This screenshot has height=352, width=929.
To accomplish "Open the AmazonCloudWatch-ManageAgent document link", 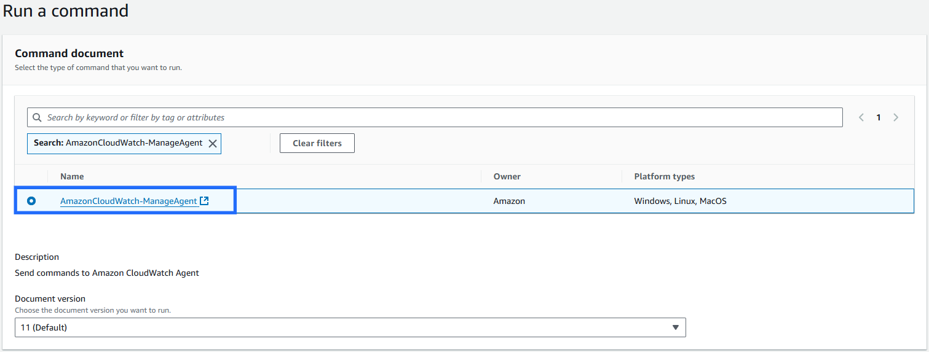I will coord(128,201).
